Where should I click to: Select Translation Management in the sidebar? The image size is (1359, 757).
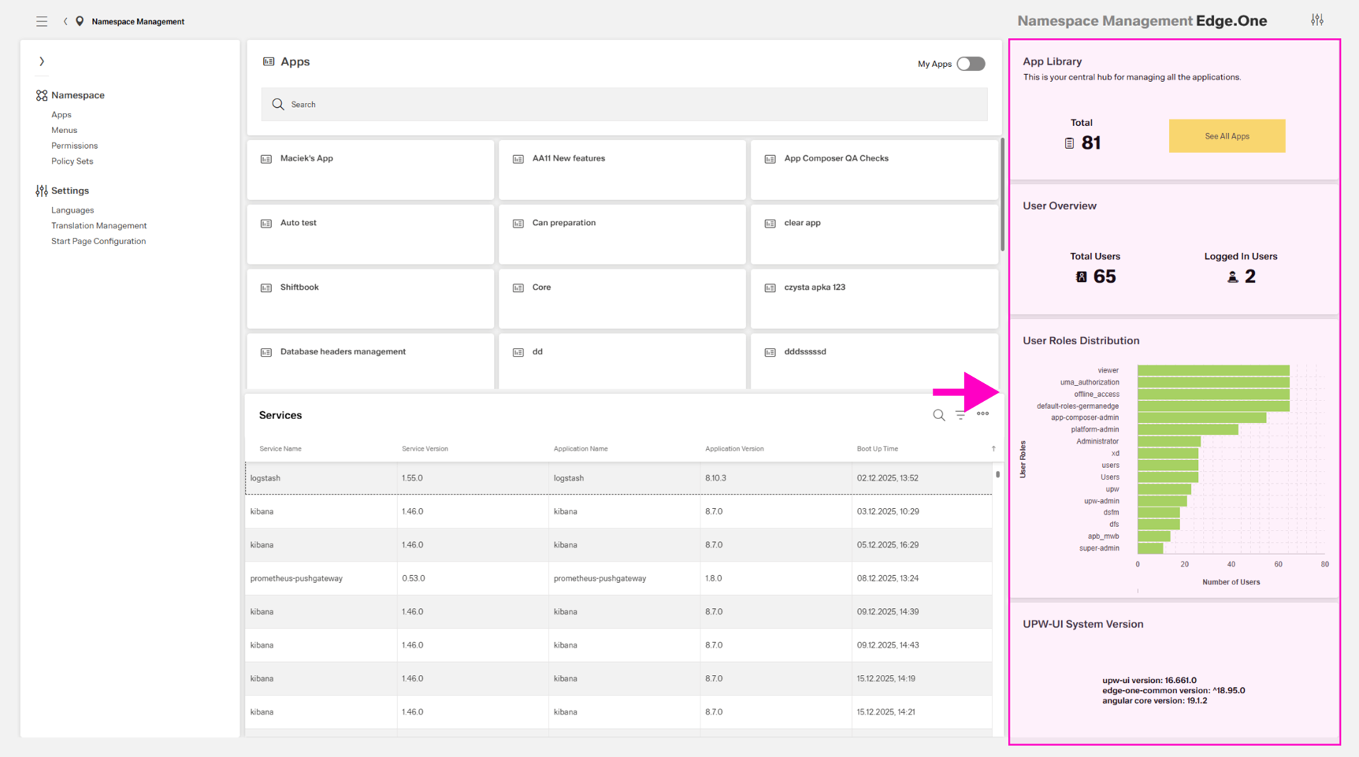click(99, 226)
